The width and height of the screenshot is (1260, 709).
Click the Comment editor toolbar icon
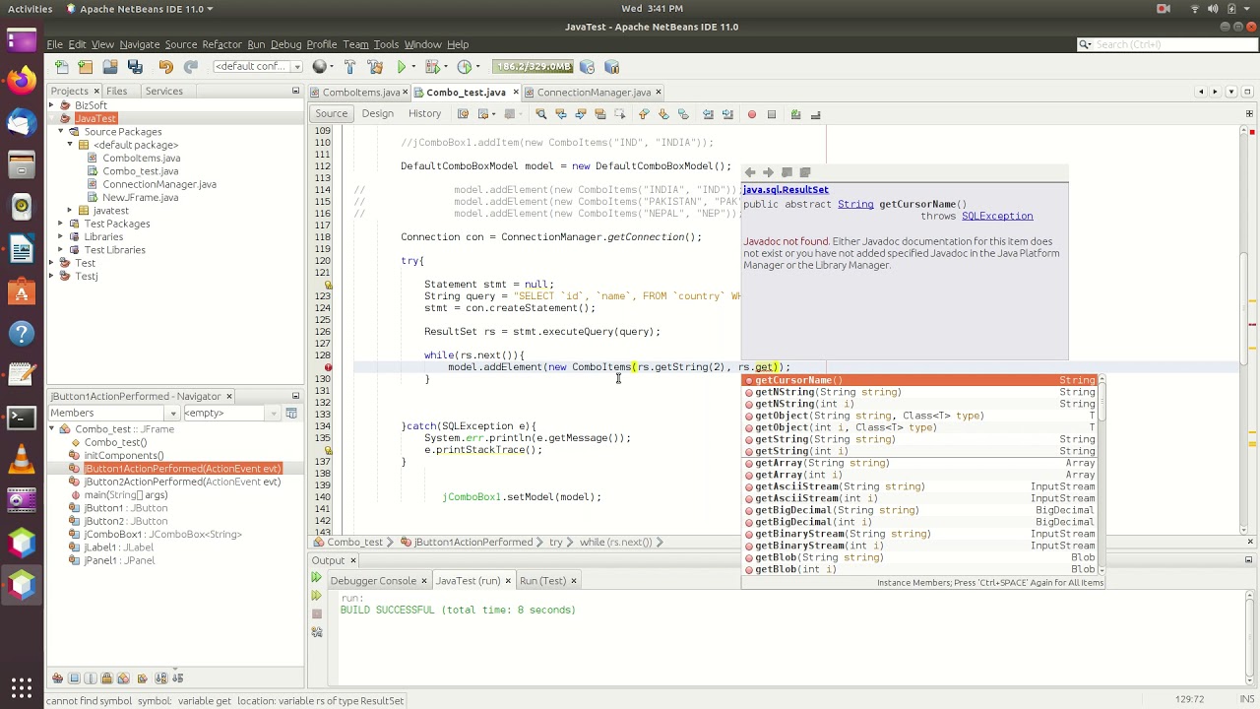click(x=795, y=114)
